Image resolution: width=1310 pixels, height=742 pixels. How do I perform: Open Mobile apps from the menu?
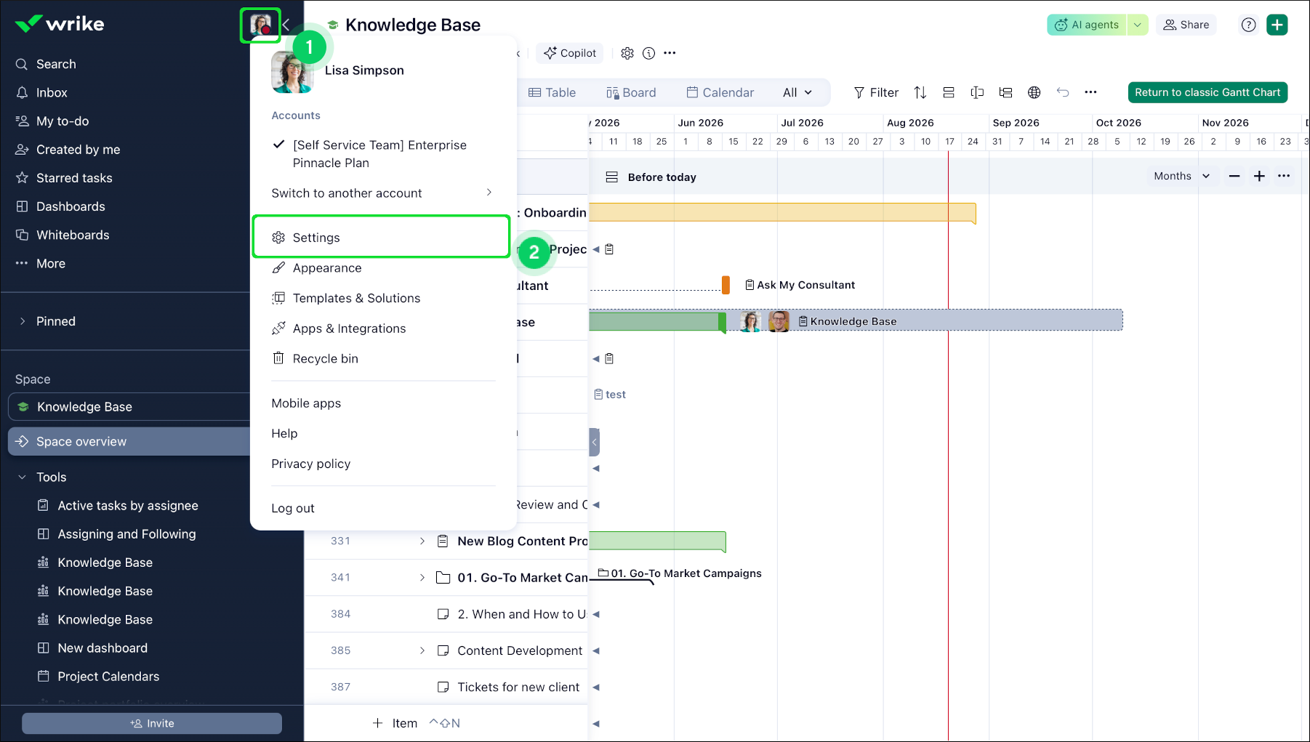[306, 403]
